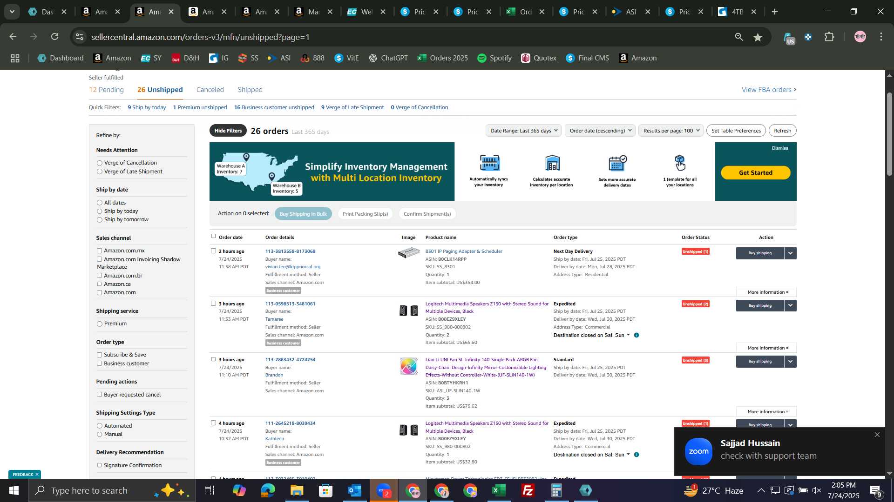Open the Final CMS bookmark
Image resolution: width=894 pixels, height=502 pixels.
click(x=587, y=58)
